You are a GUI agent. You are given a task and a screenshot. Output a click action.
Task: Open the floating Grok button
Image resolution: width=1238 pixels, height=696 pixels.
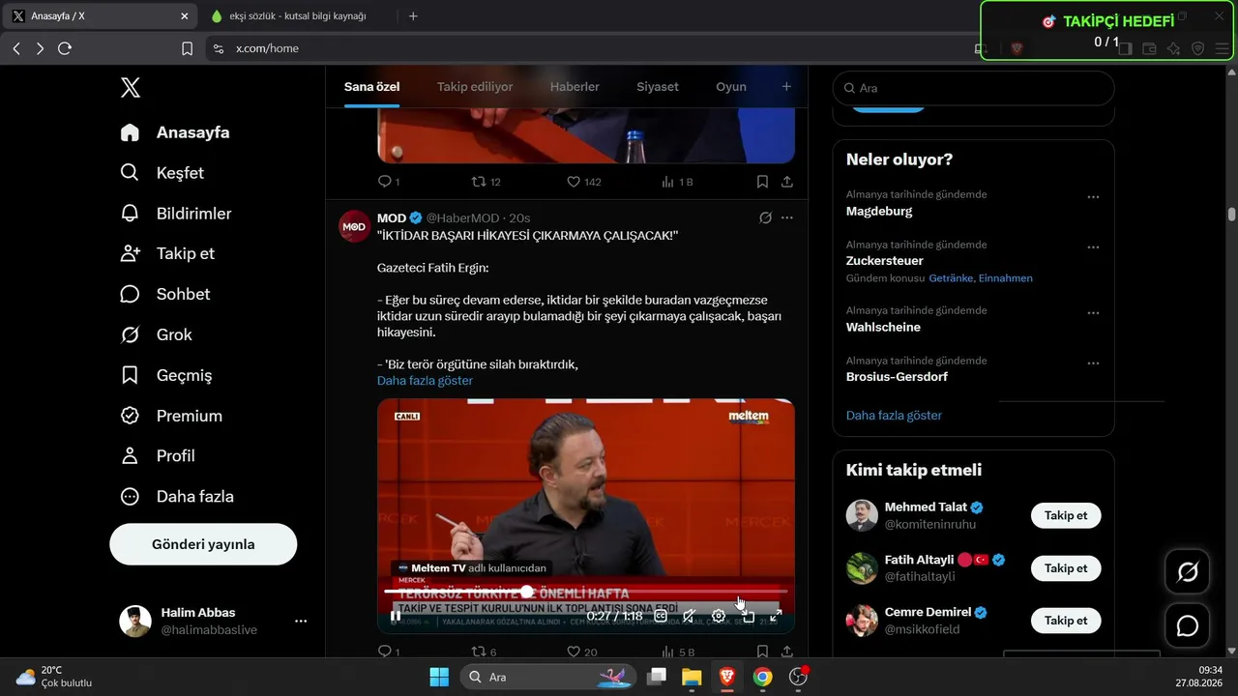pos(1188,572)
